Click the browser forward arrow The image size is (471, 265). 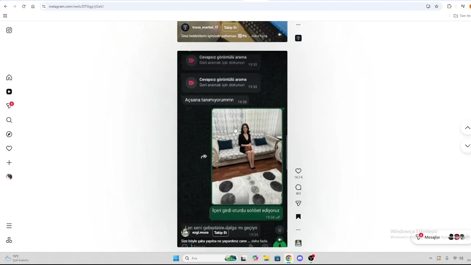(14, 6)
